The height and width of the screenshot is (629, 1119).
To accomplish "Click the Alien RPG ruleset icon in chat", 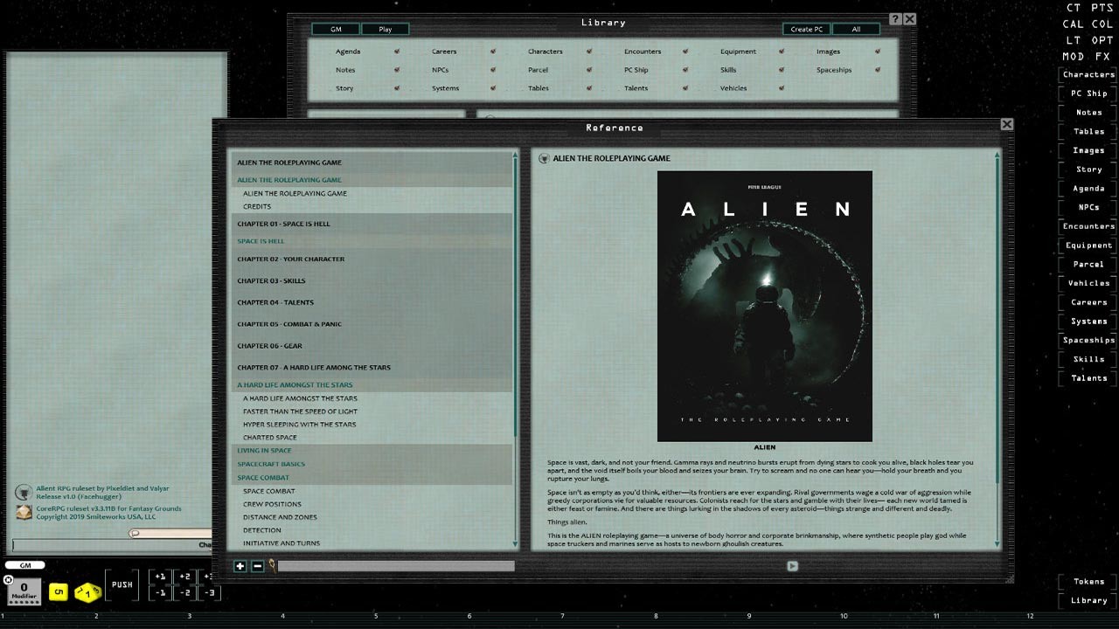I will (x=24, y=492).
